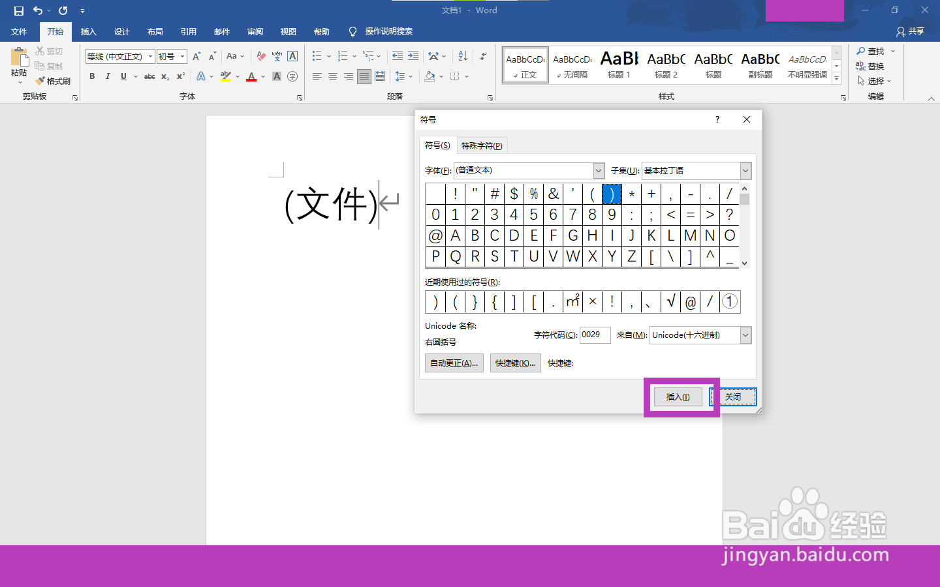Open the subset dropdown

click(745, 170)
